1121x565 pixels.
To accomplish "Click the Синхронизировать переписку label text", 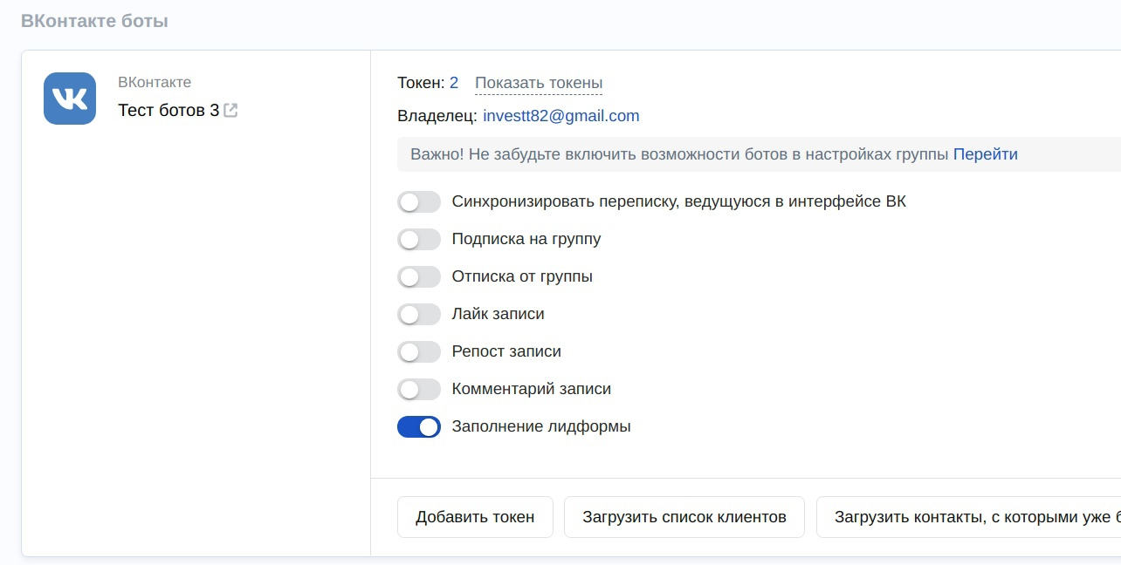I will (679, 201).
